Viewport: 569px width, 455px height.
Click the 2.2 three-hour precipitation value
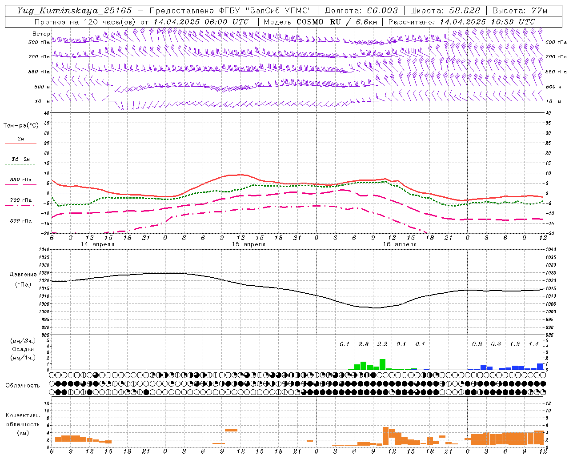pos(382,344)
